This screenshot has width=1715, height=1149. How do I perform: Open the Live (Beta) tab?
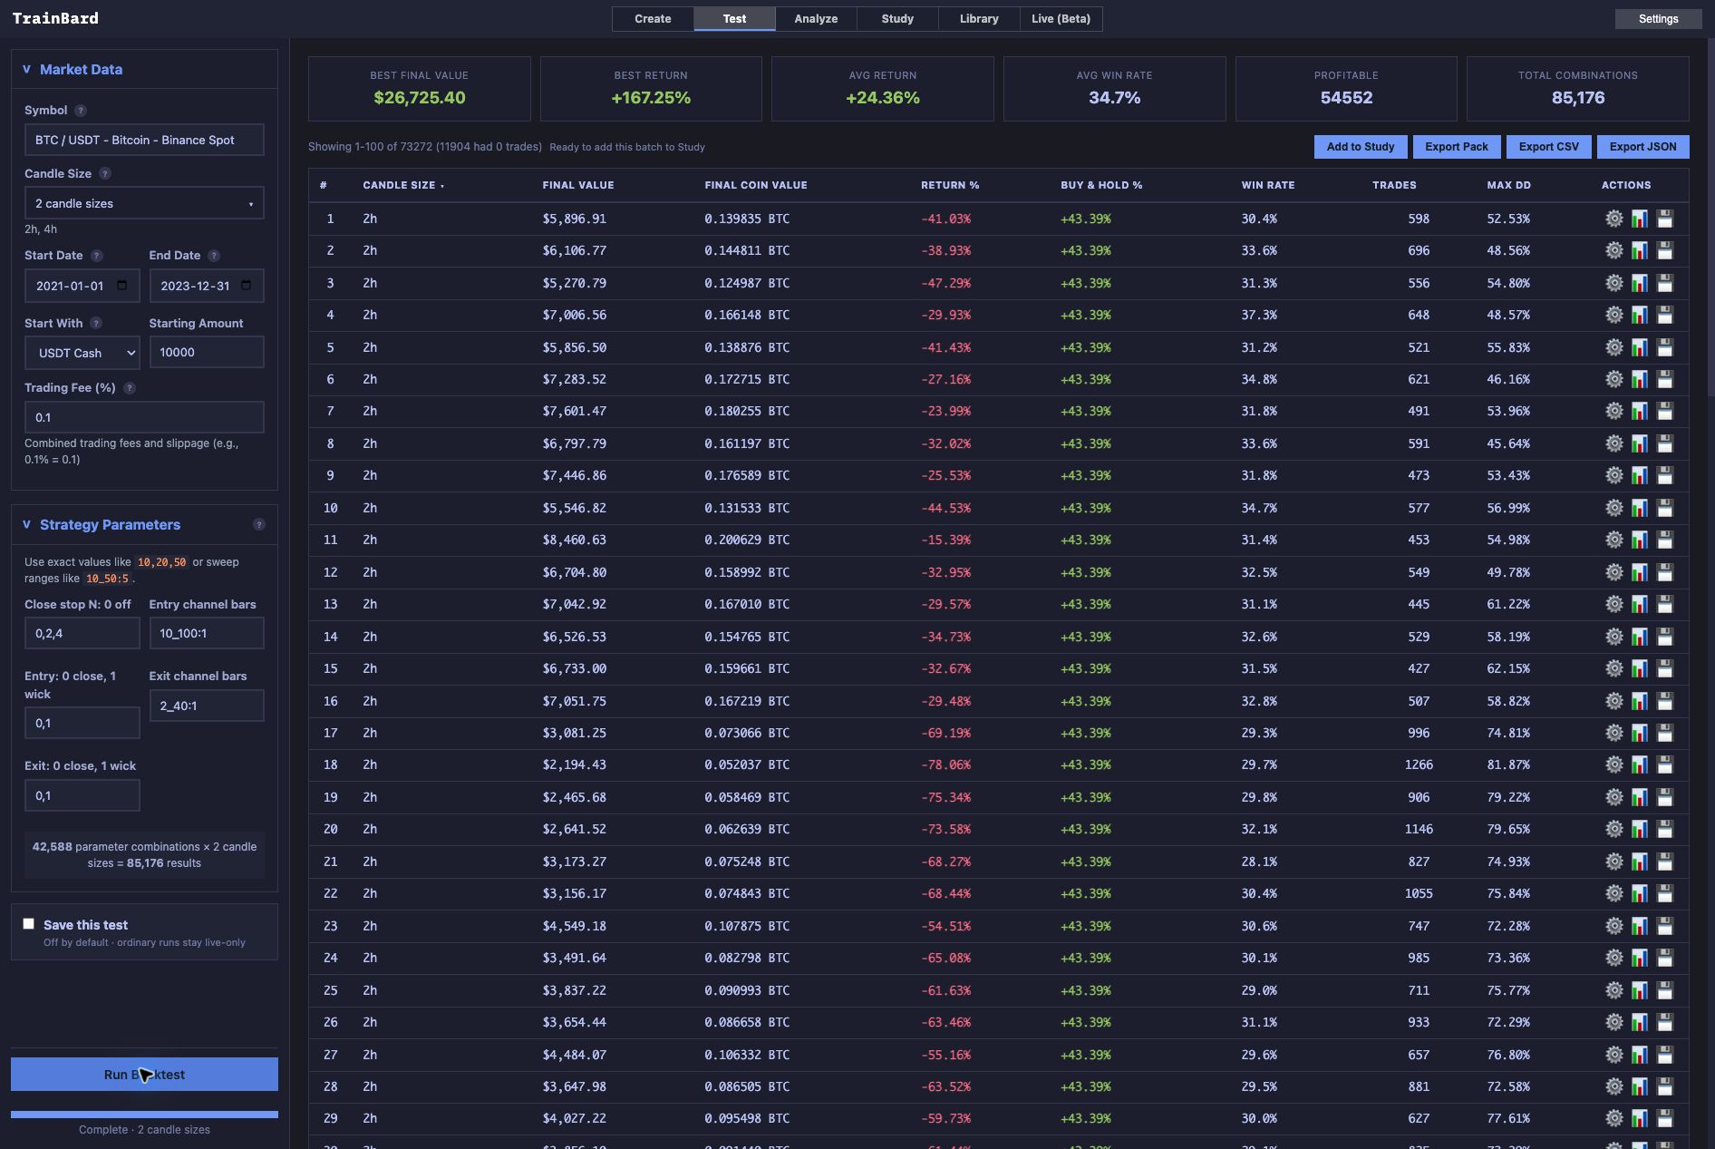click(1061, 19)
